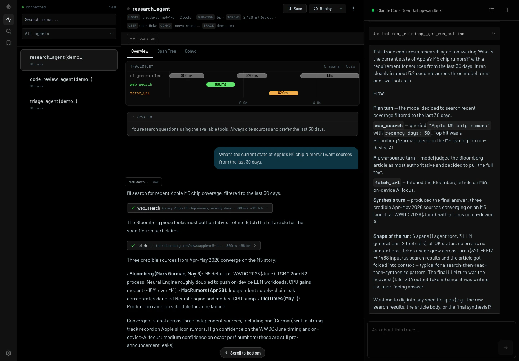Viewport: 519px width, 361px height.
Task: Switch to the Overview tab
Action: point(140,51)
